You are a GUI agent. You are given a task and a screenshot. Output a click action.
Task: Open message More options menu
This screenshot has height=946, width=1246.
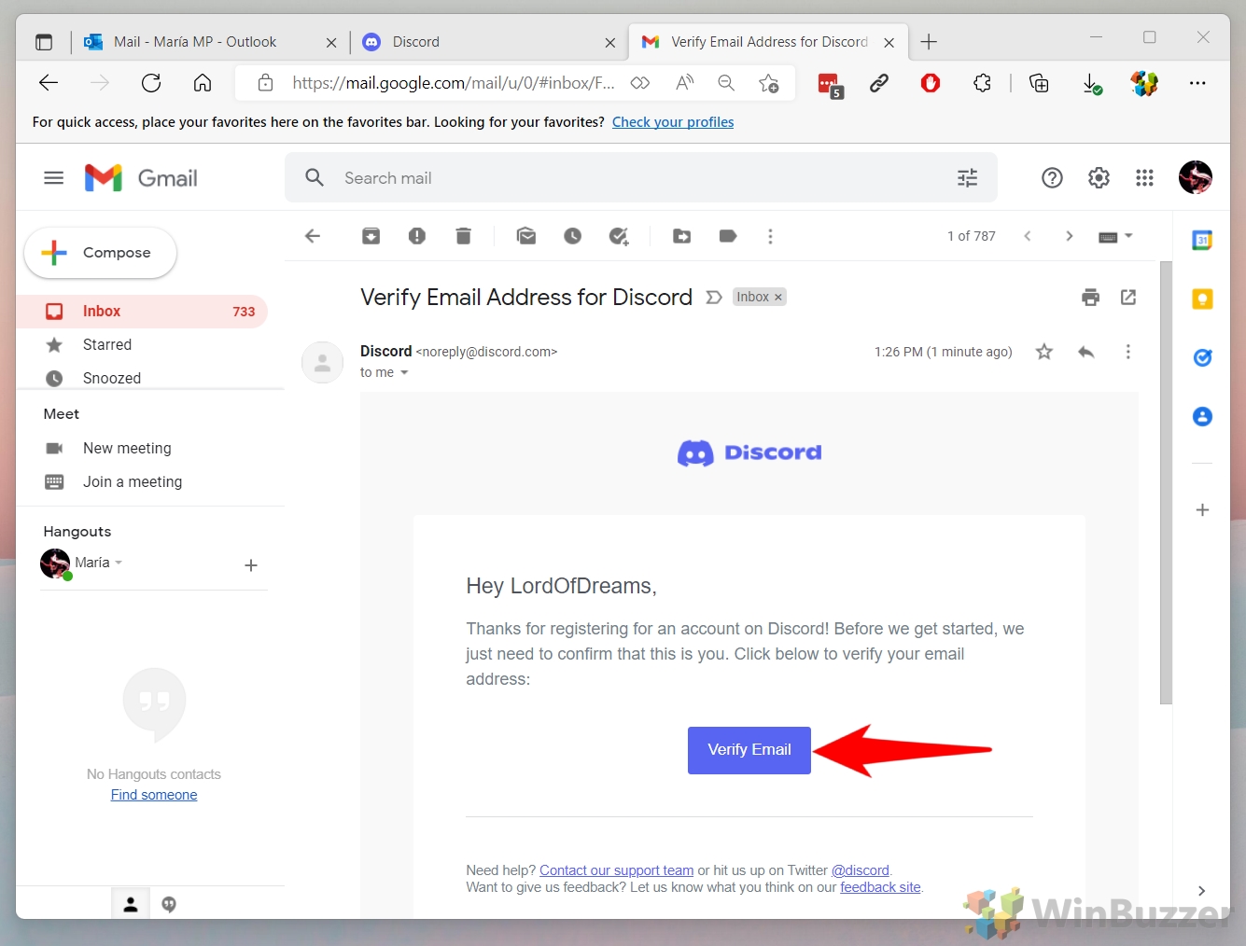pos(1127,352)
